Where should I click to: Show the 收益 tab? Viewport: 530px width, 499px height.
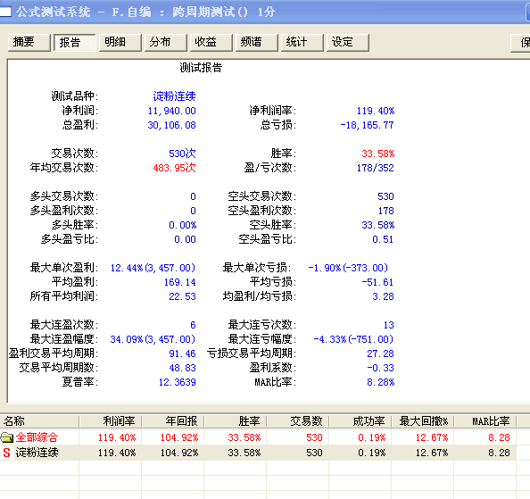tap(211, 42)
